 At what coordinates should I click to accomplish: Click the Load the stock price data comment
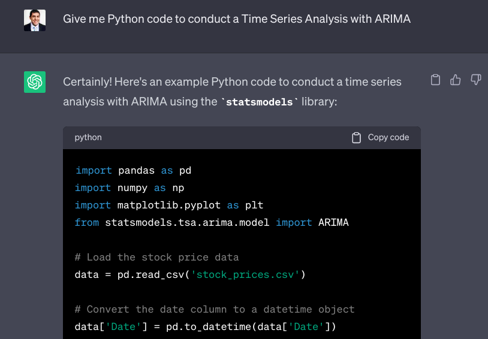157,258
